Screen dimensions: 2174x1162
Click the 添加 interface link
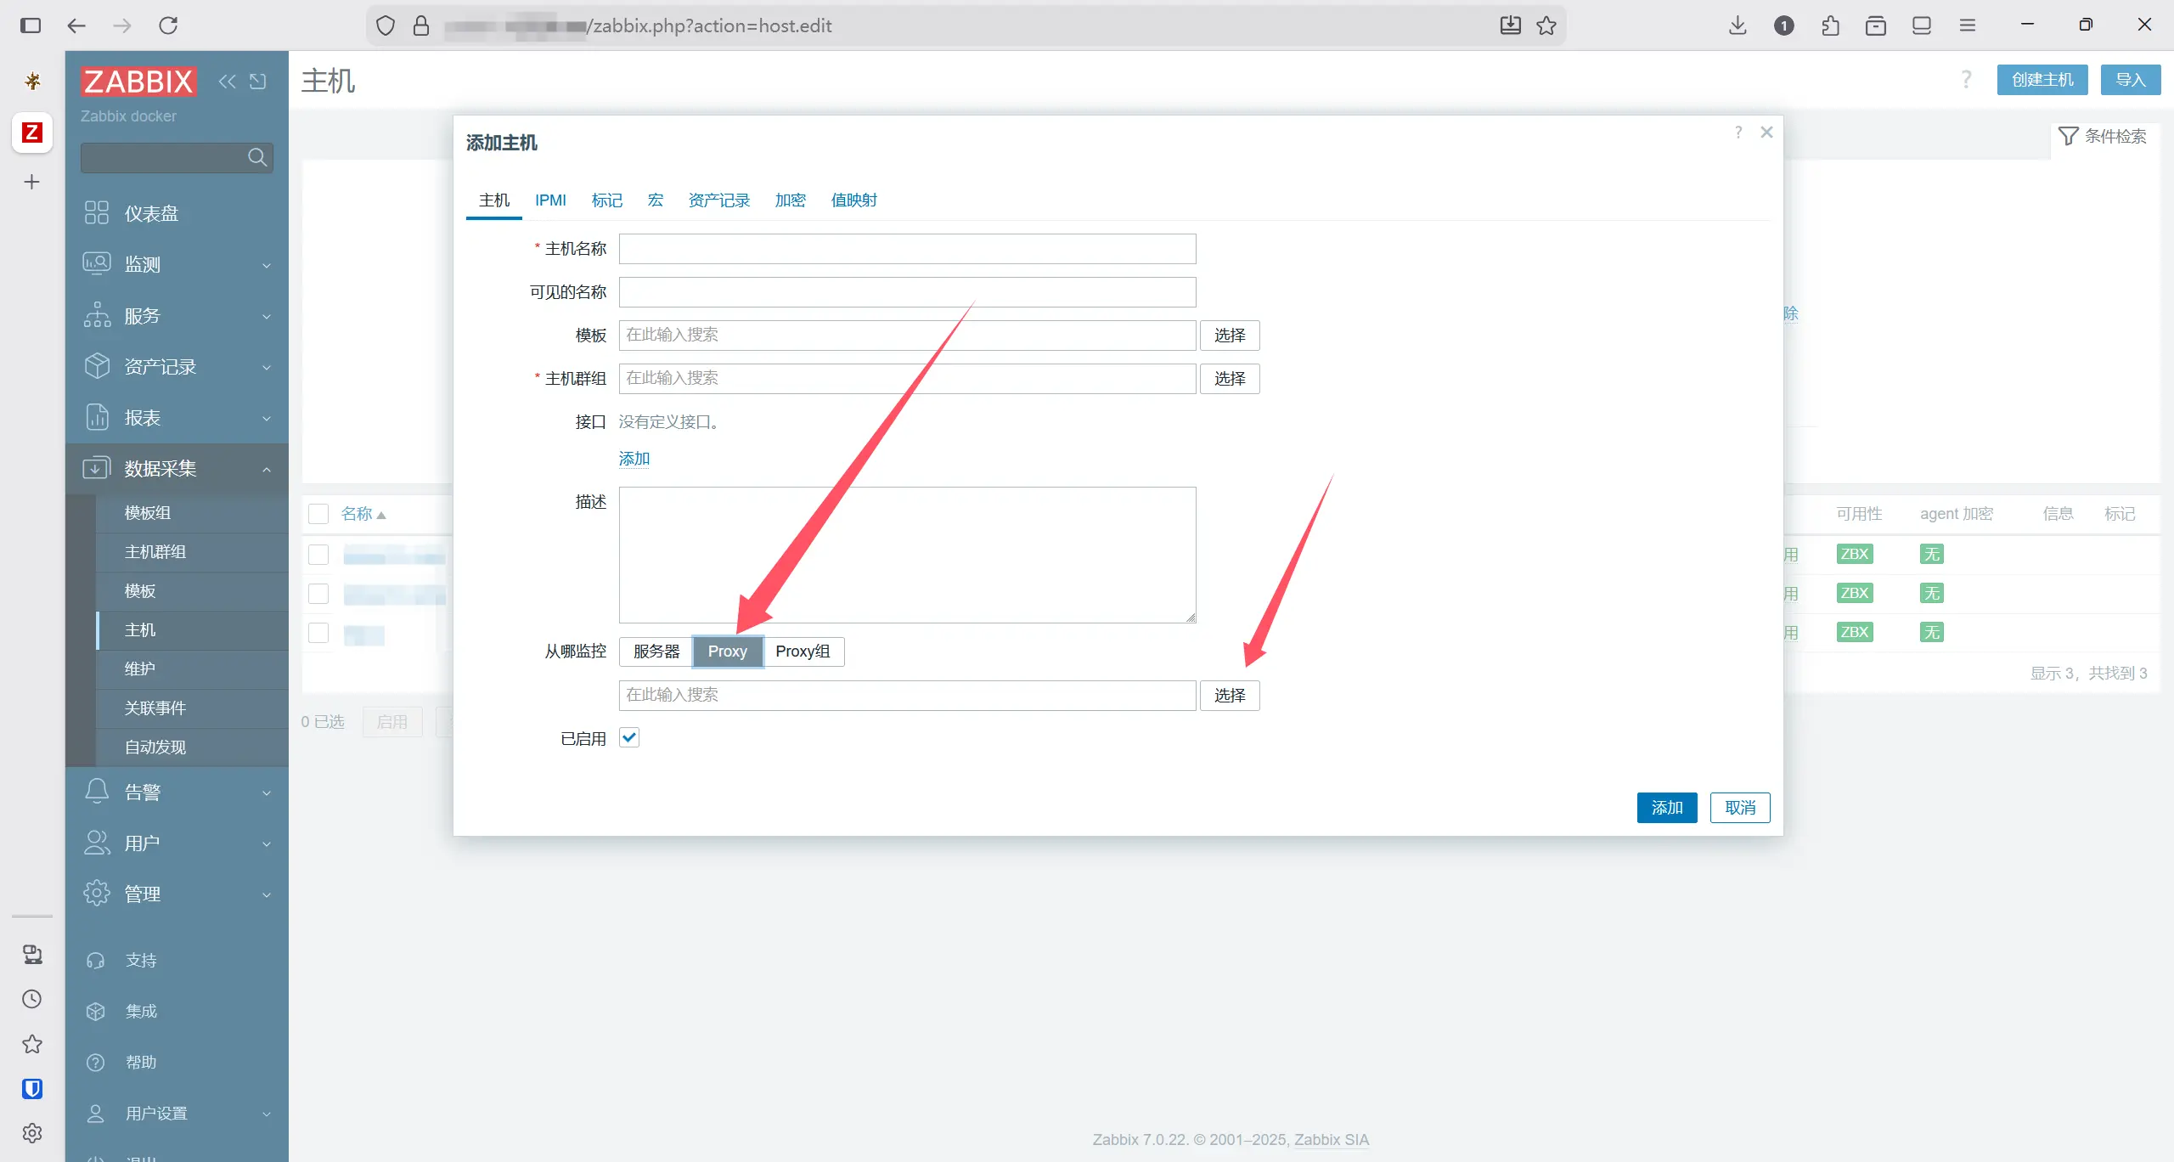(x=634, y=459)
